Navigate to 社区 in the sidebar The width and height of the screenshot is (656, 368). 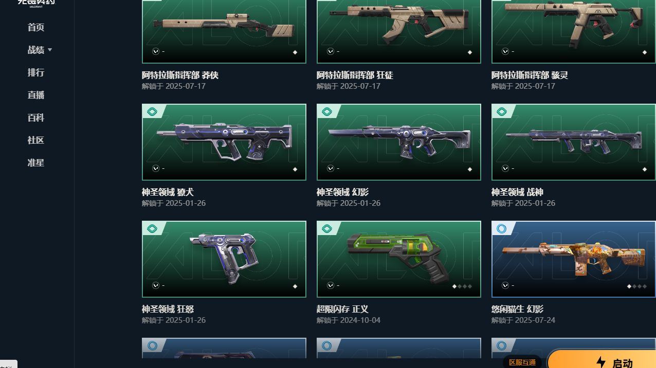click(x=36, y=140)
